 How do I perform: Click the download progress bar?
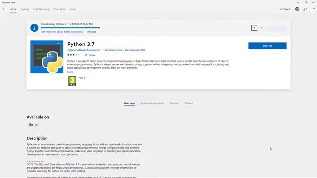(70, 28)
